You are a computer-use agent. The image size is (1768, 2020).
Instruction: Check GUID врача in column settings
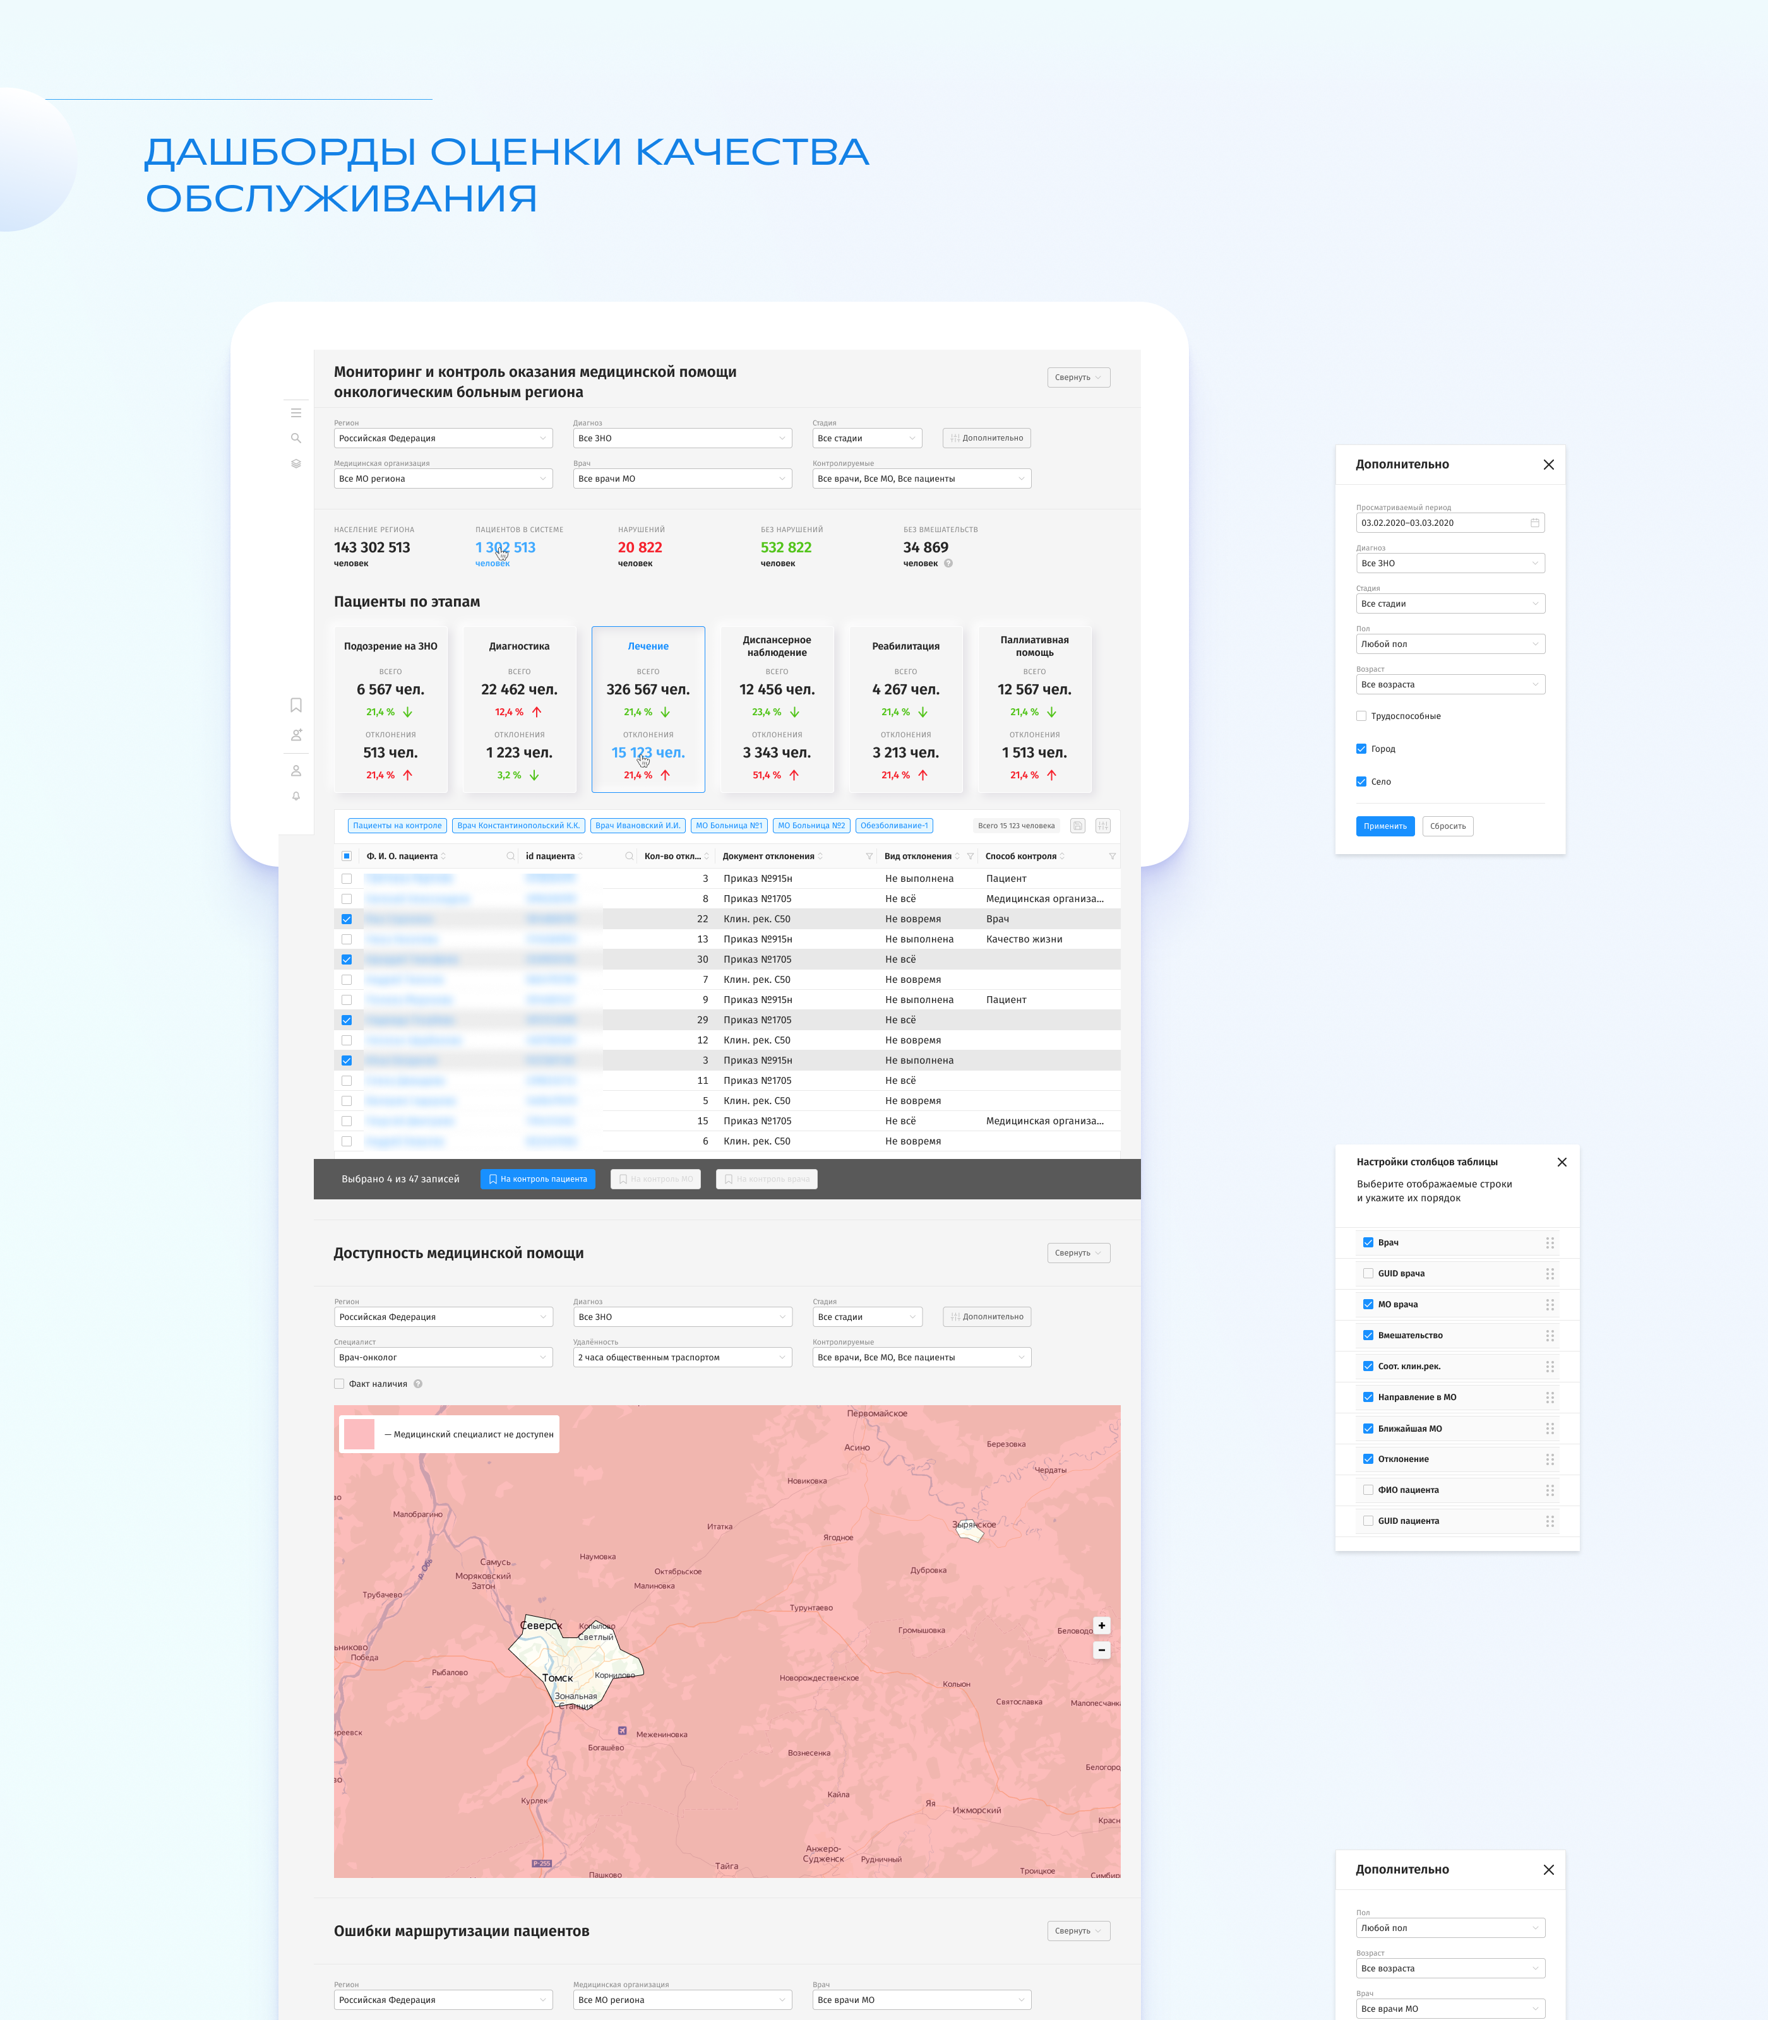point(1368,1273)
